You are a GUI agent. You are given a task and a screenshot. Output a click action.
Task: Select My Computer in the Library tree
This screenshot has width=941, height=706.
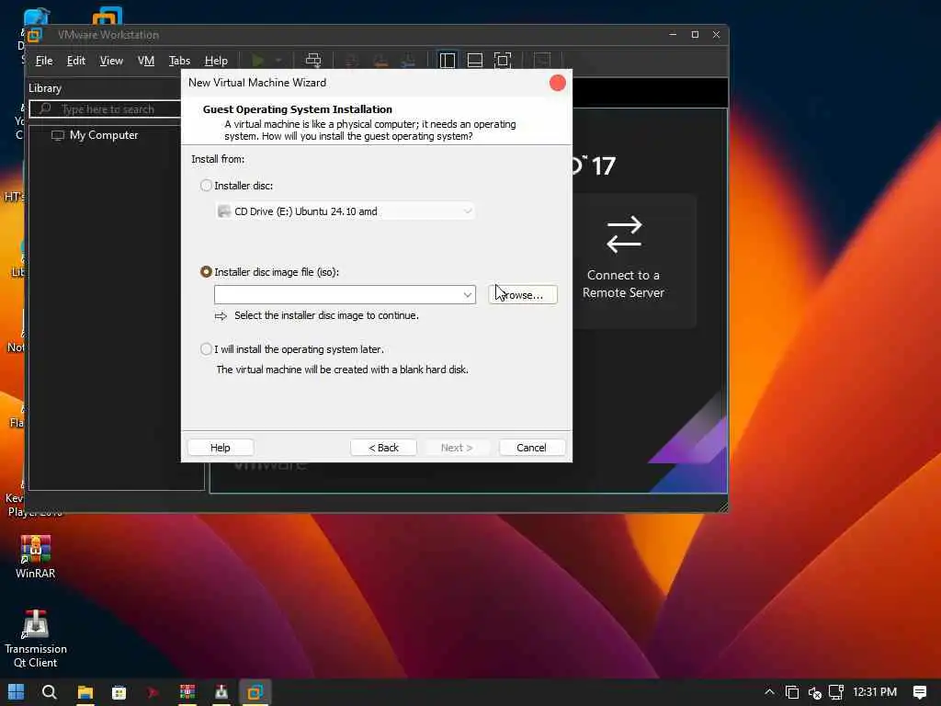coord(104,136)
